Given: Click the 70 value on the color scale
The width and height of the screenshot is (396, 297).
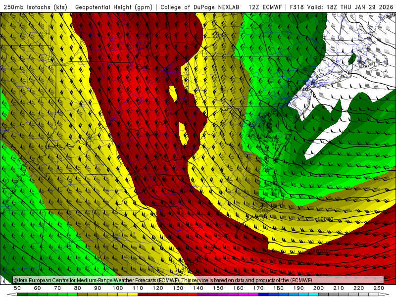Looking at the screenshot, I should [57, 288].
